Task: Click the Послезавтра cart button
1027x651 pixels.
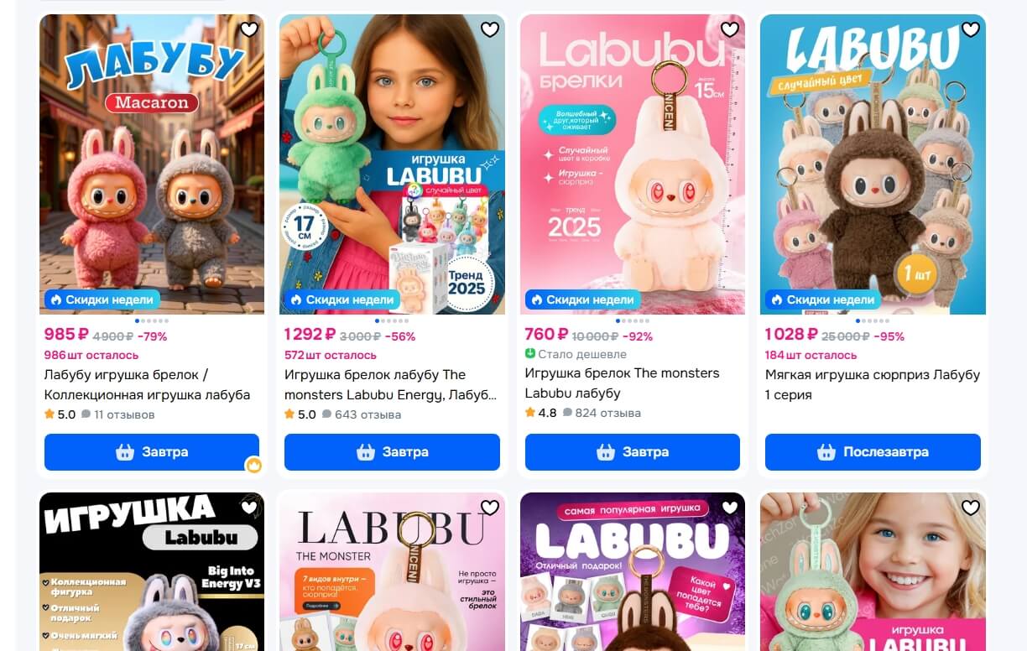Action: 873,452
